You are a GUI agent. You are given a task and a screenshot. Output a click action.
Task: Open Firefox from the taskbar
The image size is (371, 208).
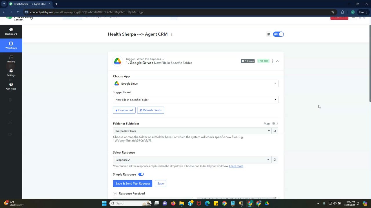pos(173,203)
